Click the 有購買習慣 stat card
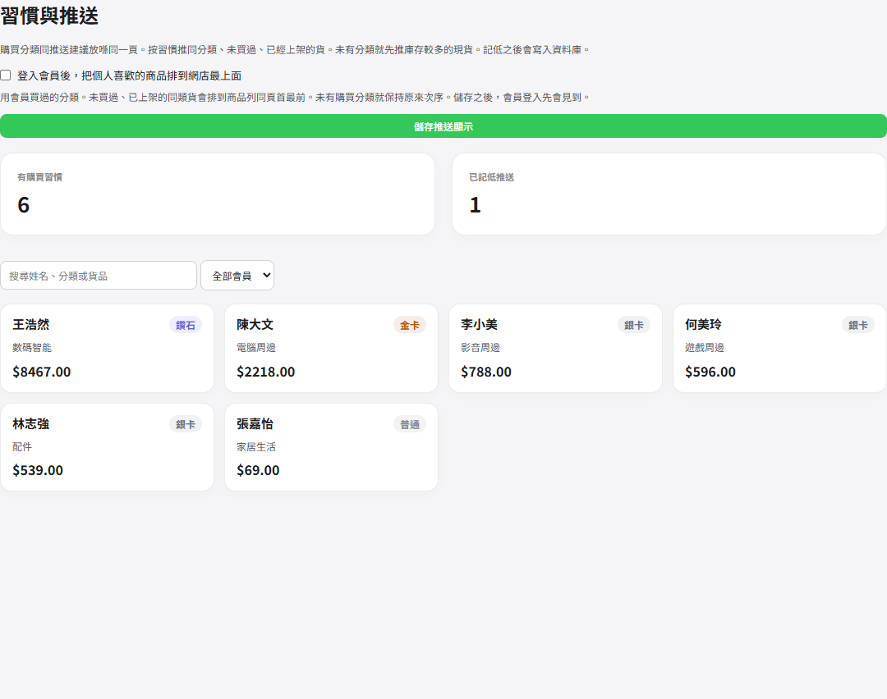This screenshot has height=699, width=887. [x=218, y=194]
